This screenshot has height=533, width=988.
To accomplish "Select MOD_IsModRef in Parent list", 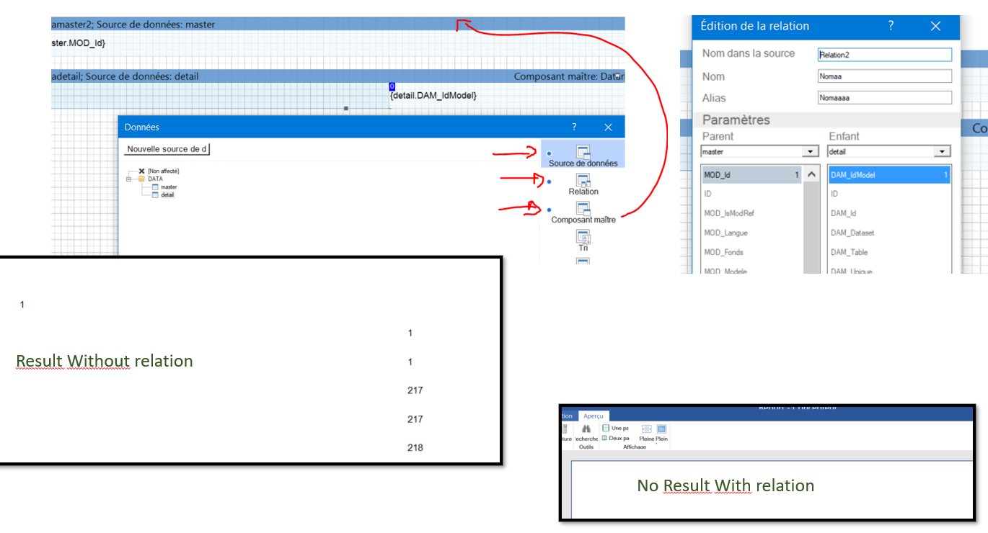I will pyautogui.click(x=751, y=213).
